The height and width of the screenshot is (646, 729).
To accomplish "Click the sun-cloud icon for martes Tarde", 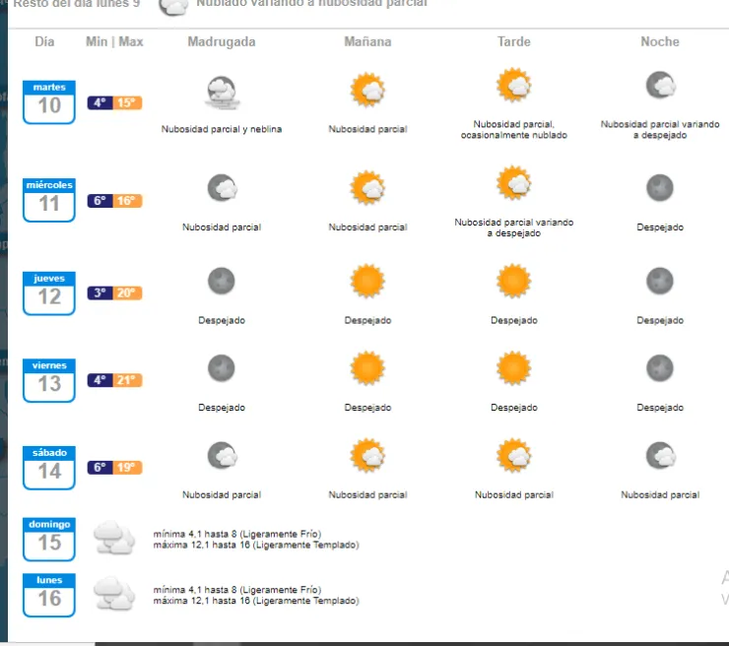I will 513,86.
